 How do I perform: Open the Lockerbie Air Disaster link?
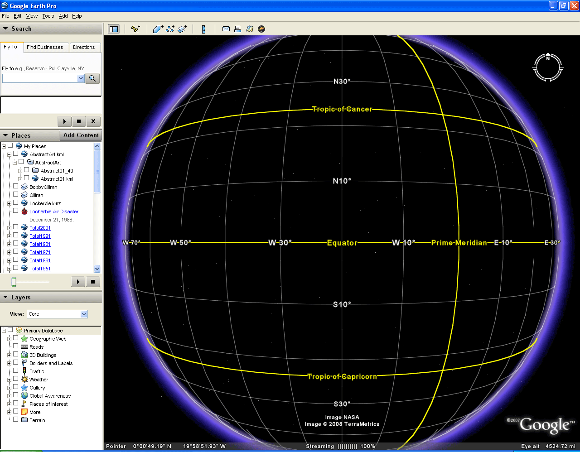point(54,212)
